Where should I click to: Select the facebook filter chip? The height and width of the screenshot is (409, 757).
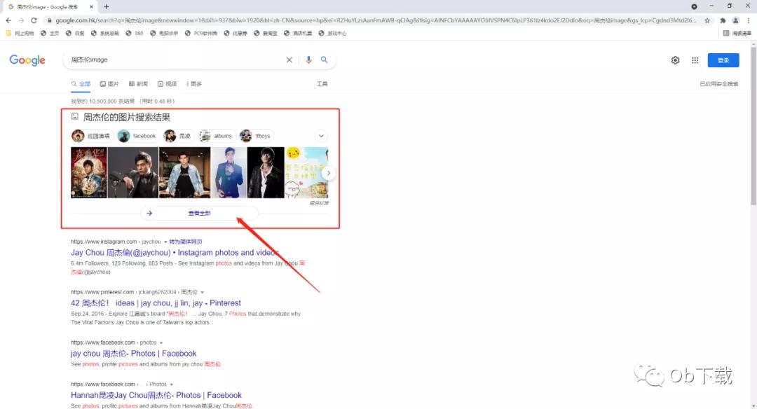137,136
